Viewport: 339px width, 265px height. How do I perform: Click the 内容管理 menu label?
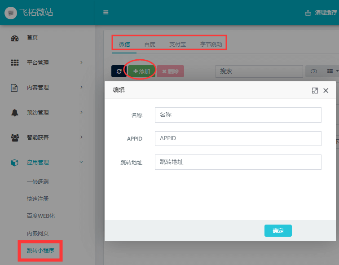tap(38, 88)
